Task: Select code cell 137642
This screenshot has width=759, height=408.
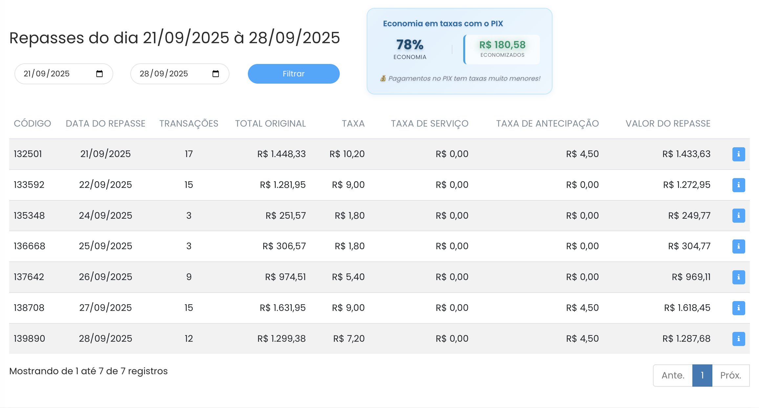Action: pos(29,277)
